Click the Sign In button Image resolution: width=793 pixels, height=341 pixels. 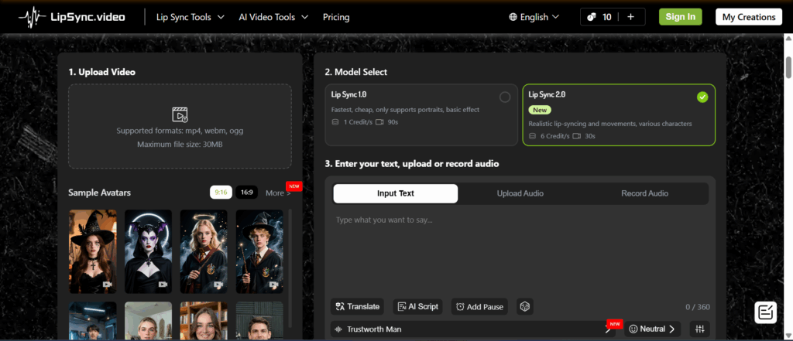[x=680, y=17]
